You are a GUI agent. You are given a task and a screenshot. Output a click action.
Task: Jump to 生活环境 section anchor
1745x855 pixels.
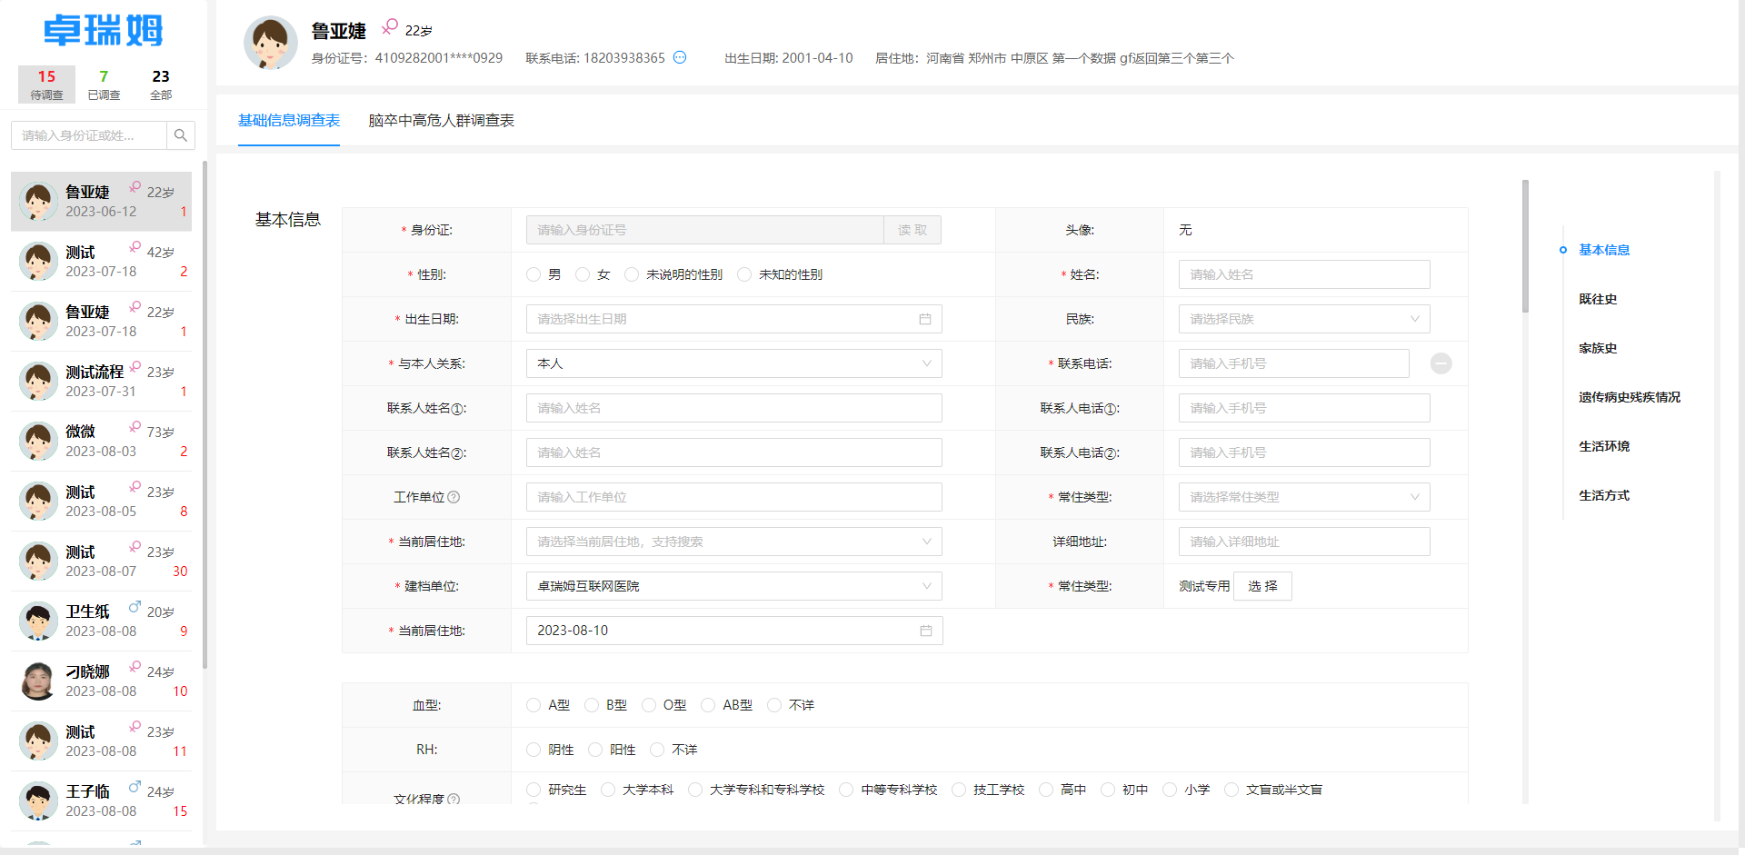[x=1604, y=446]
